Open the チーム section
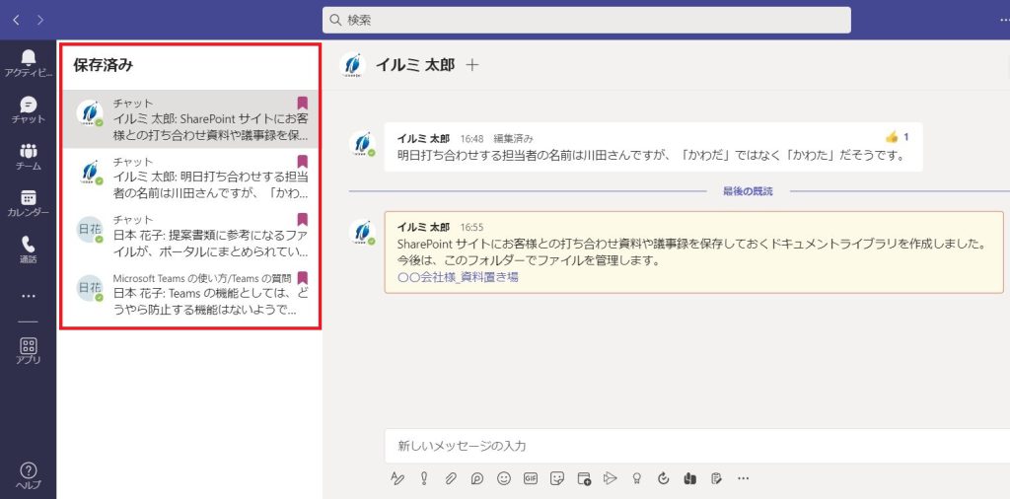1010x499 pixels. tap(29, 157)
